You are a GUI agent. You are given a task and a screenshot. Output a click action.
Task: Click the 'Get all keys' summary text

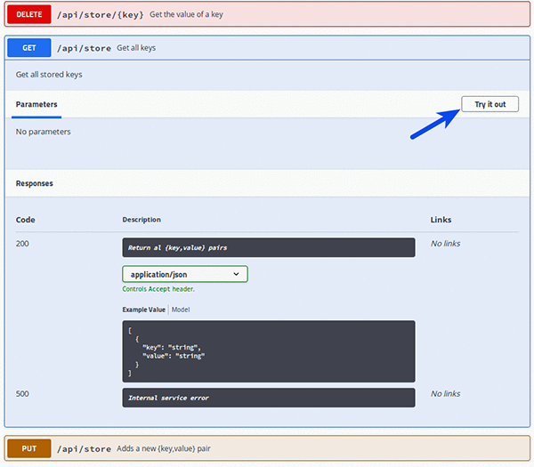pyautogui.click(x=136, y=48)
